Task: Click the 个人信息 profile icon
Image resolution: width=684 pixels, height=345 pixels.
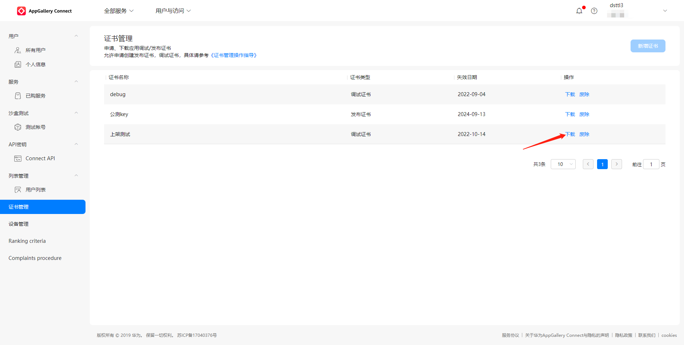Action: click(x=18, y=64)
